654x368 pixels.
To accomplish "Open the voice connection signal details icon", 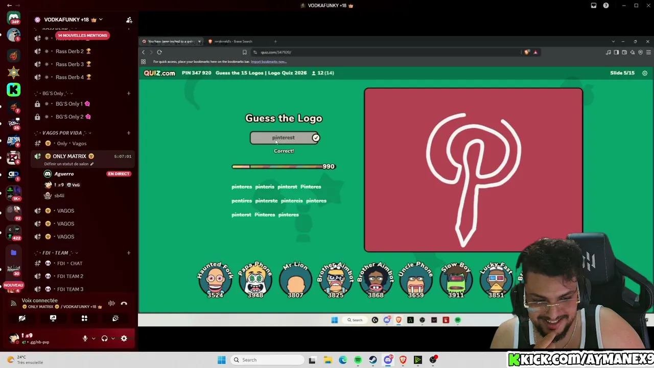I will pyautogui.click(x=14, y=304).
